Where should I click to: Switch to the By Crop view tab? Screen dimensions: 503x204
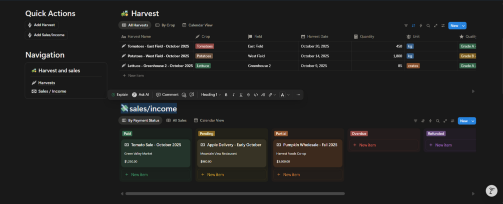coord(165,25)
